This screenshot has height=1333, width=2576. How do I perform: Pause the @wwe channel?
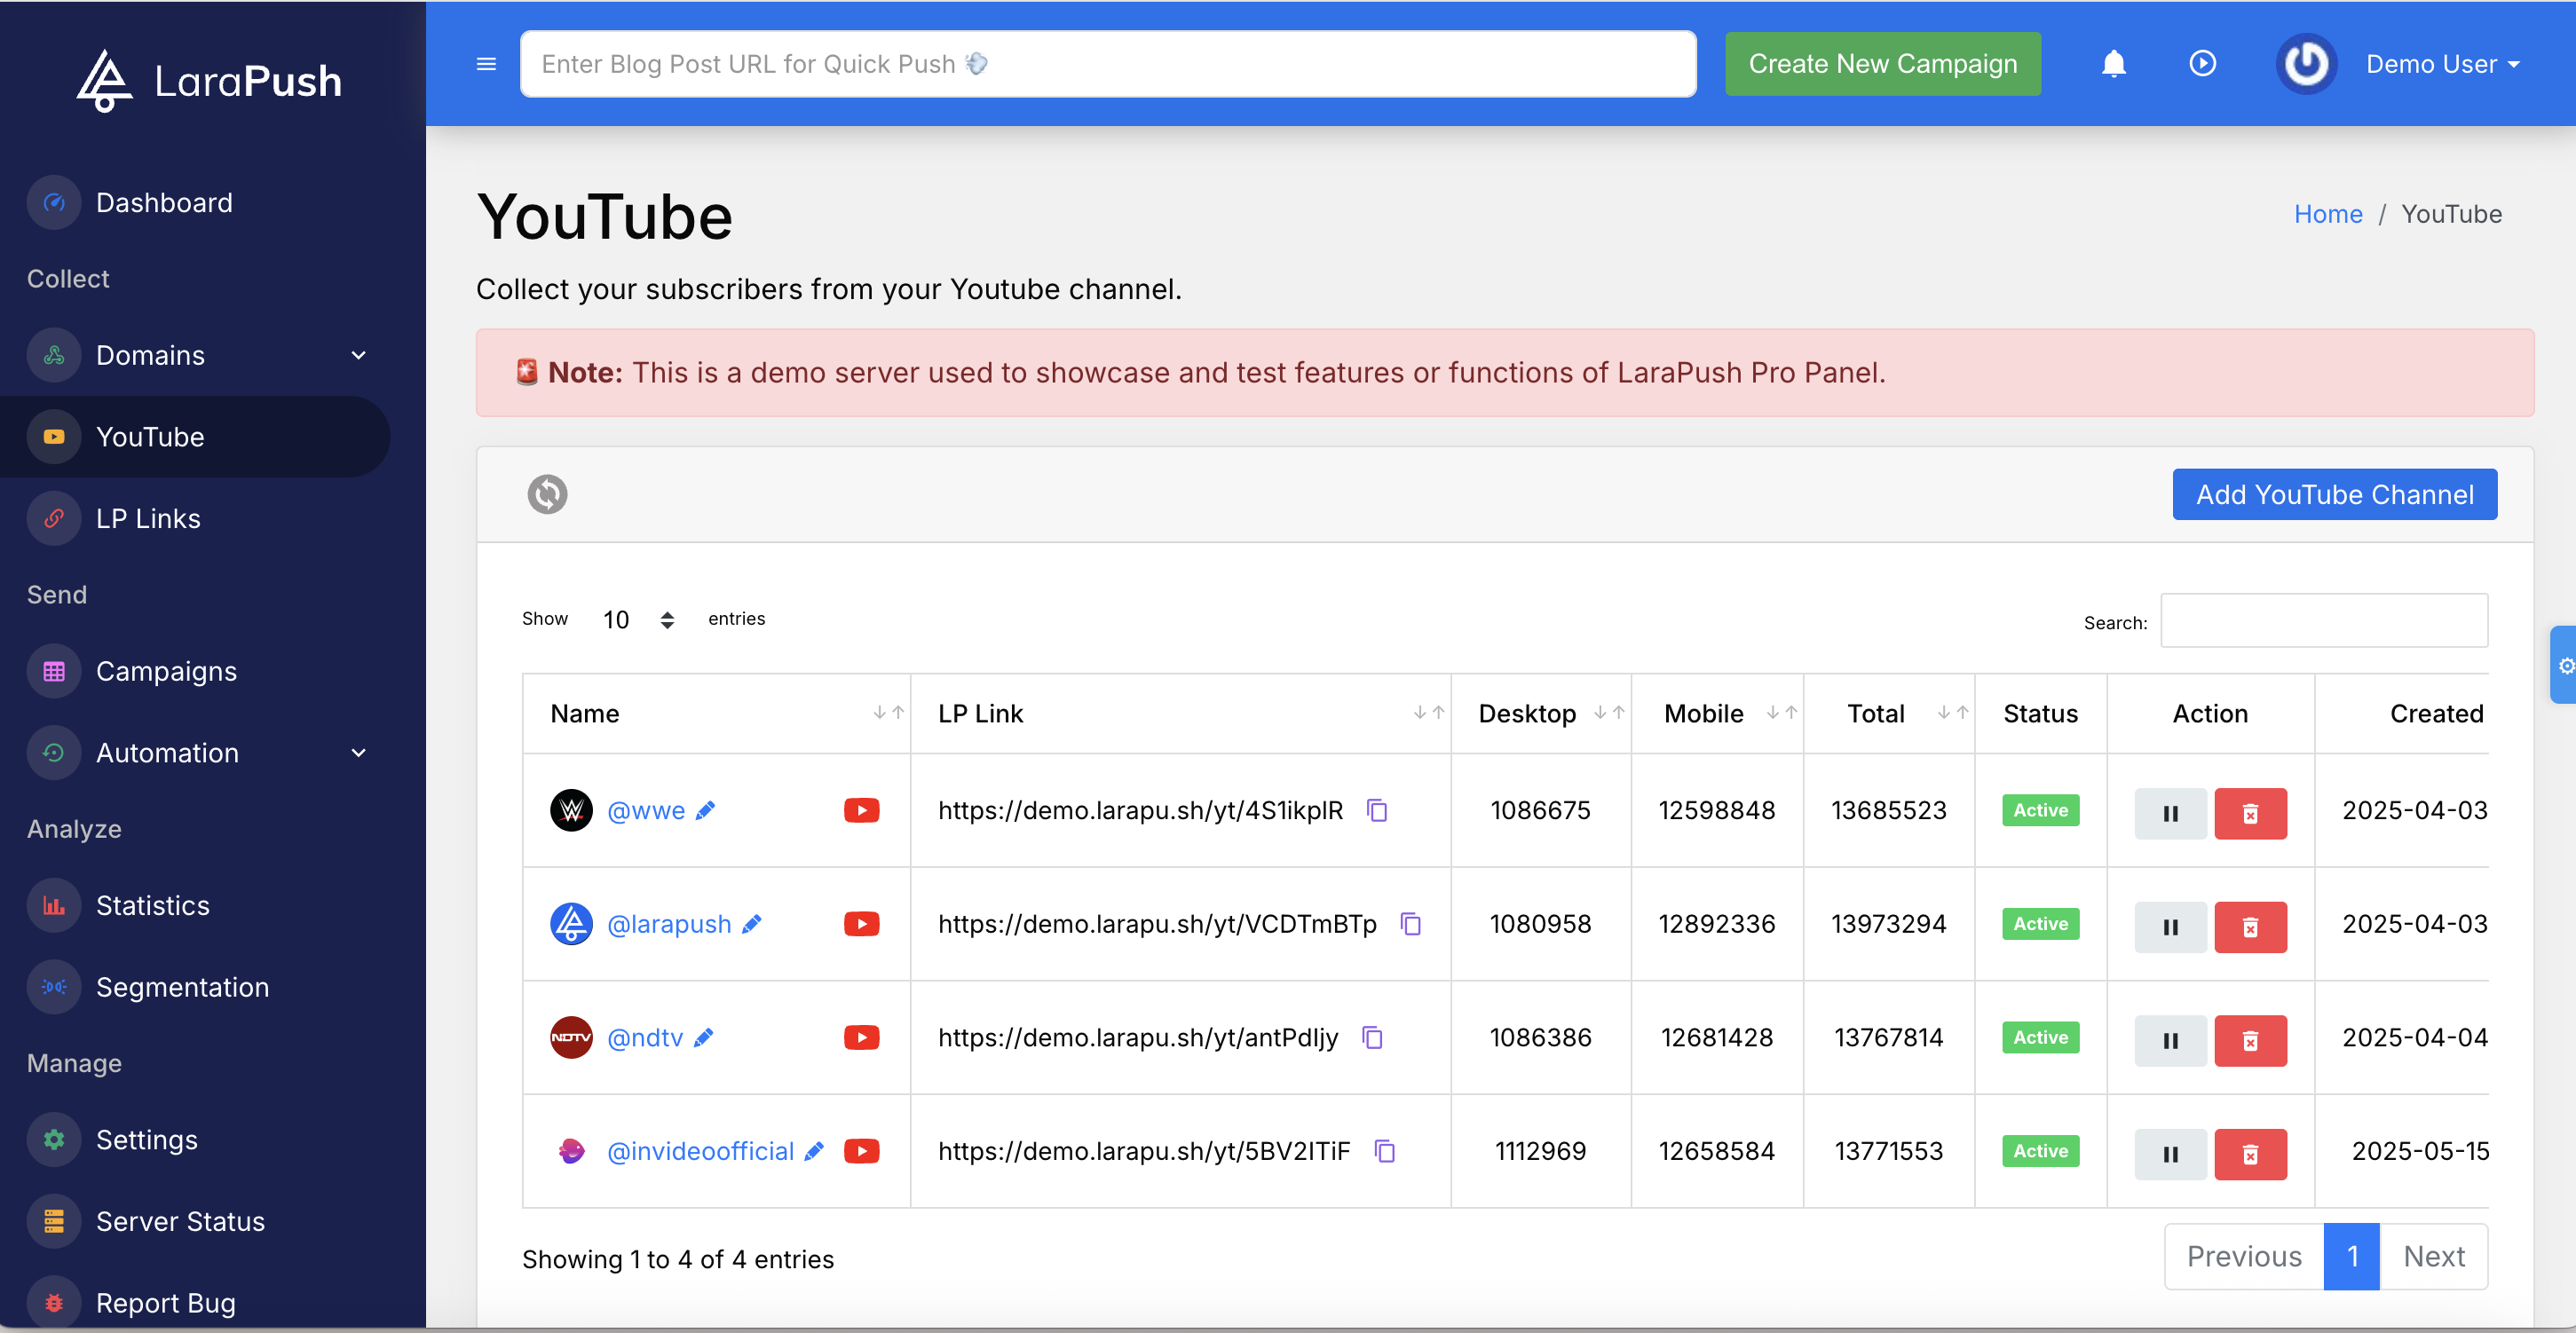tap(2170, 814)
